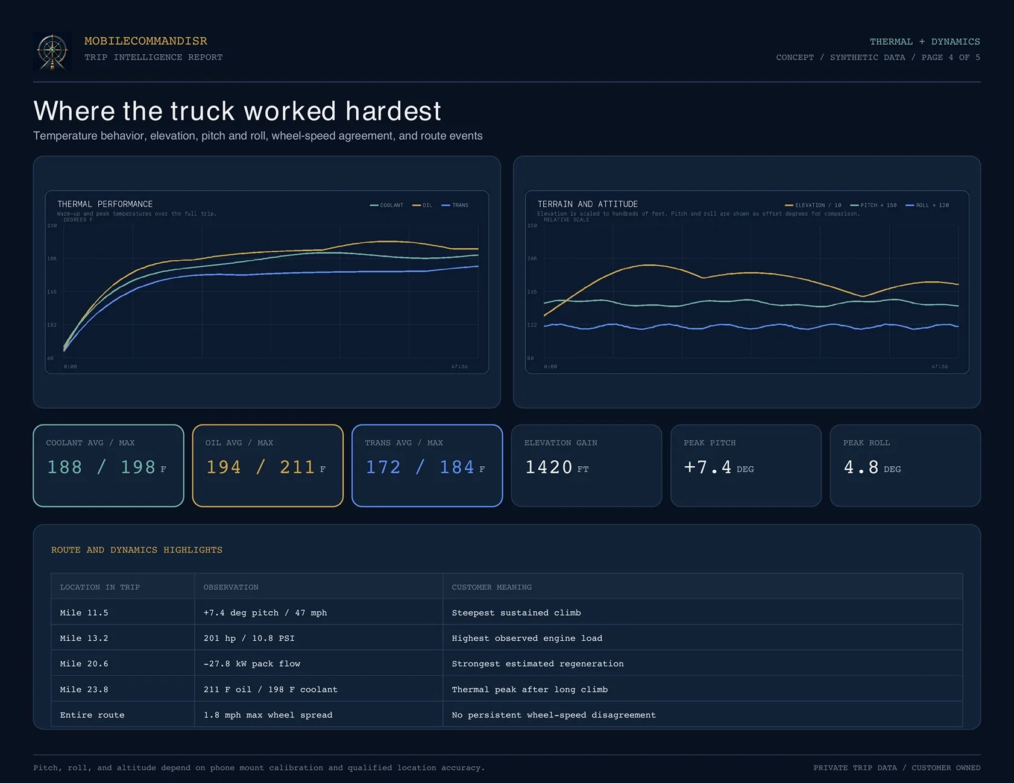The height and width of the screenshot is (783, 1014).
Task: Select the COOLANT legend entry
Action: coord(387,205)
